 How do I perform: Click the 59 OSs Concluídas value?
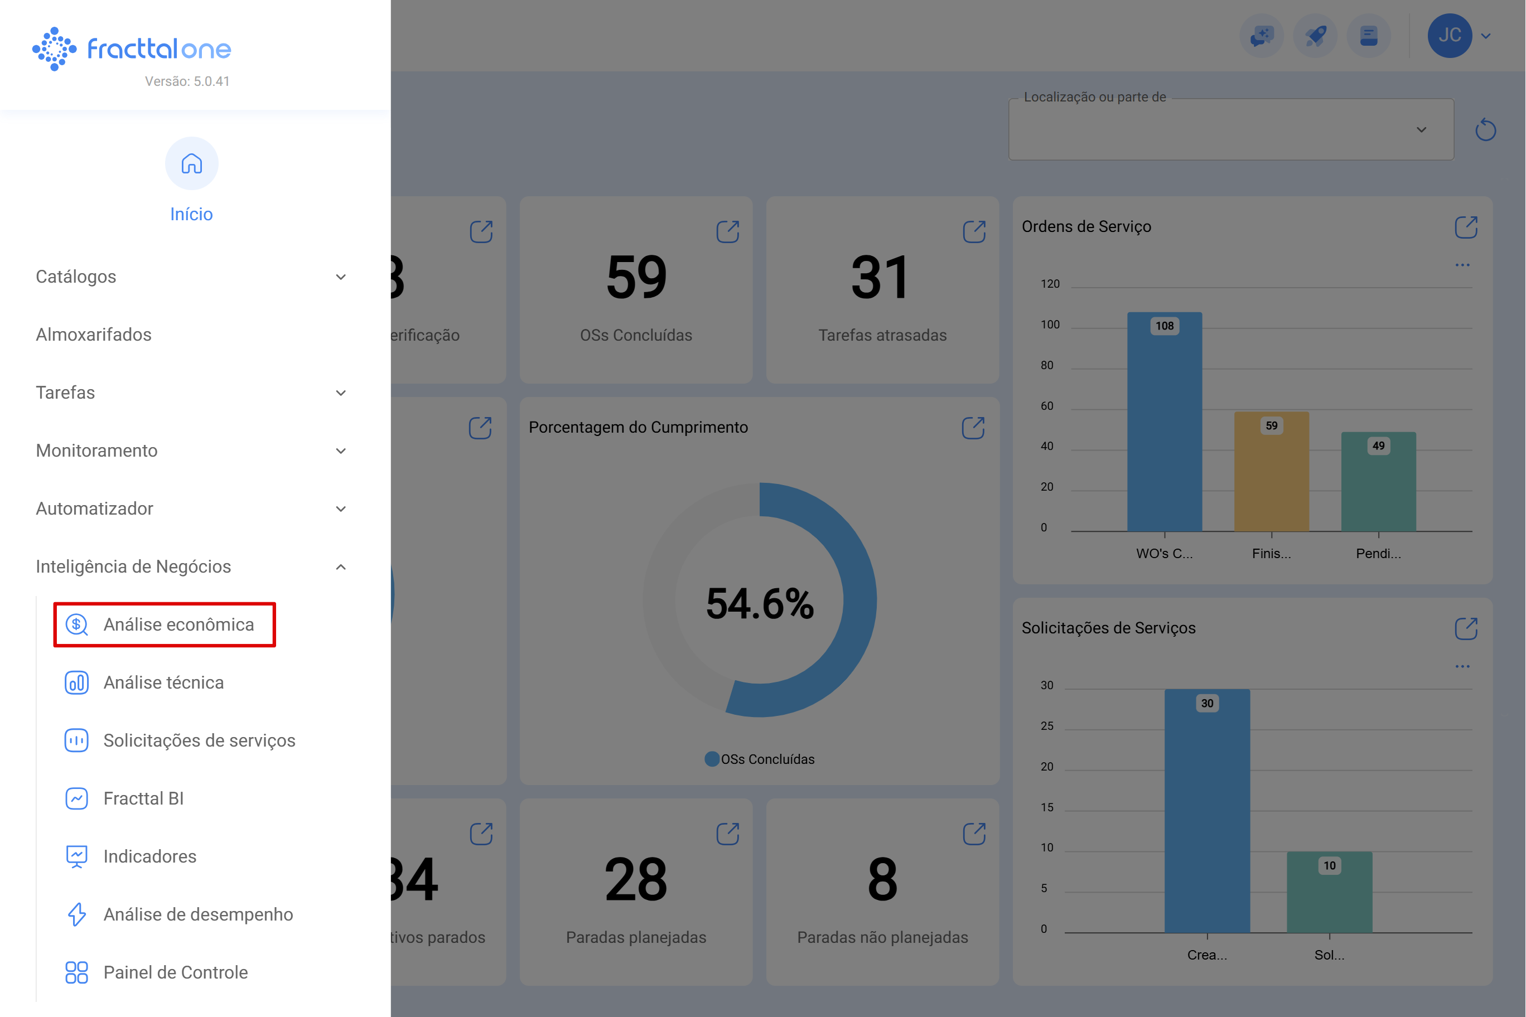(x=636, y=278)
